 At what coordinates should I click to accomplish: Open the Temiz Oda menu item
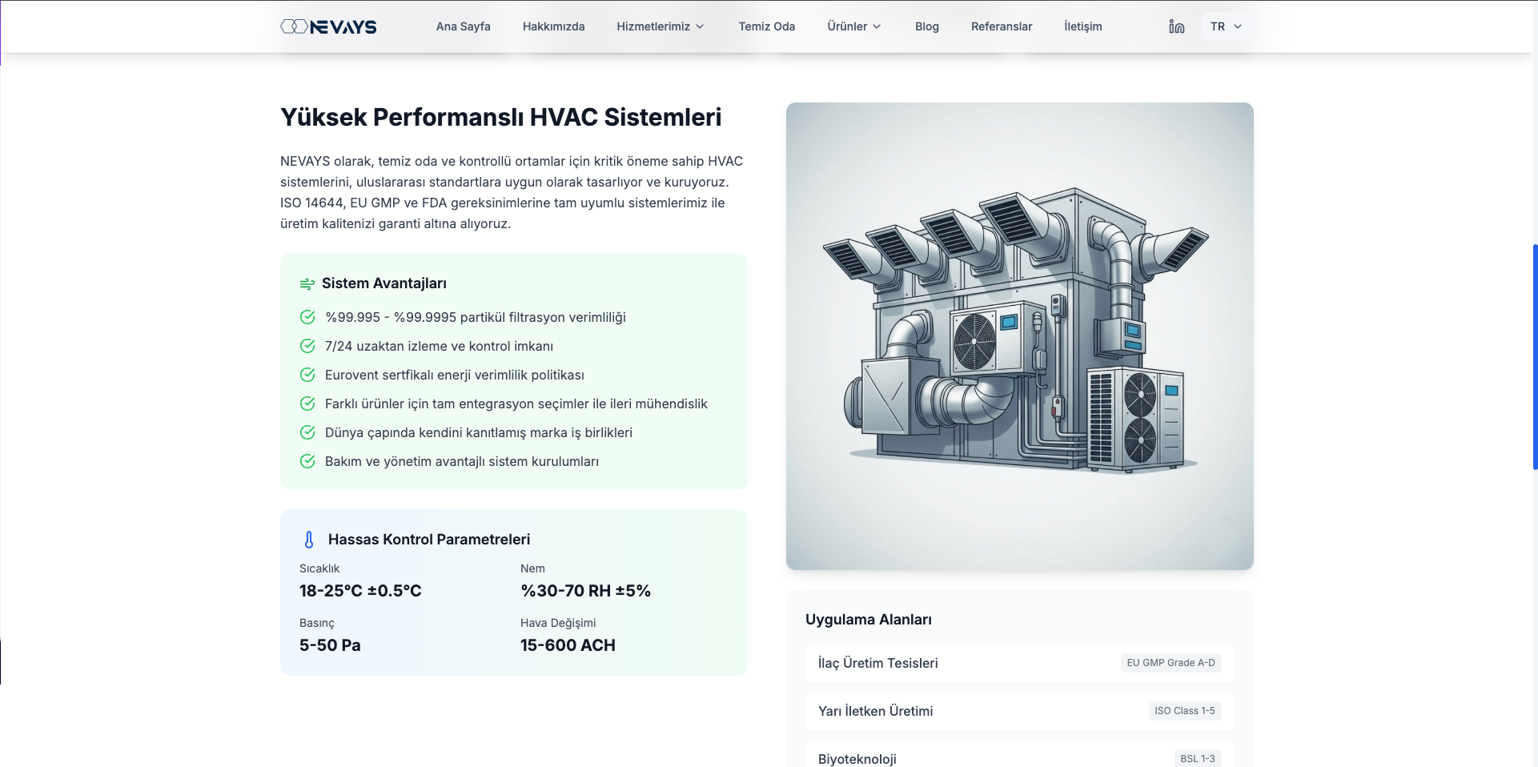pos(766,26)
